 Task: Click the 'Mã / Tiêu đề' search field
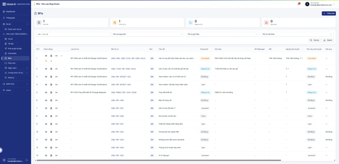[73, 34]
